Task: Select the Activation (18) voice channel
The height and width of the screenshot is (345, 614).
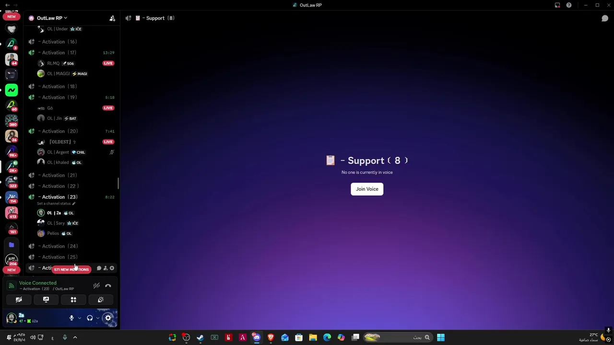Action: (x=71, y=86)
